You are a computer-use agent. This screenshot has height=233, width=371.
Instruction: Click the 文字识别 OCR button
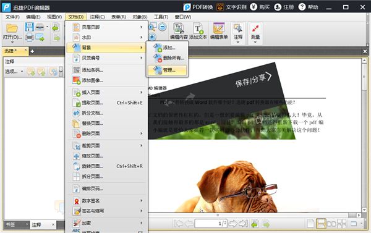coord(231,7)
